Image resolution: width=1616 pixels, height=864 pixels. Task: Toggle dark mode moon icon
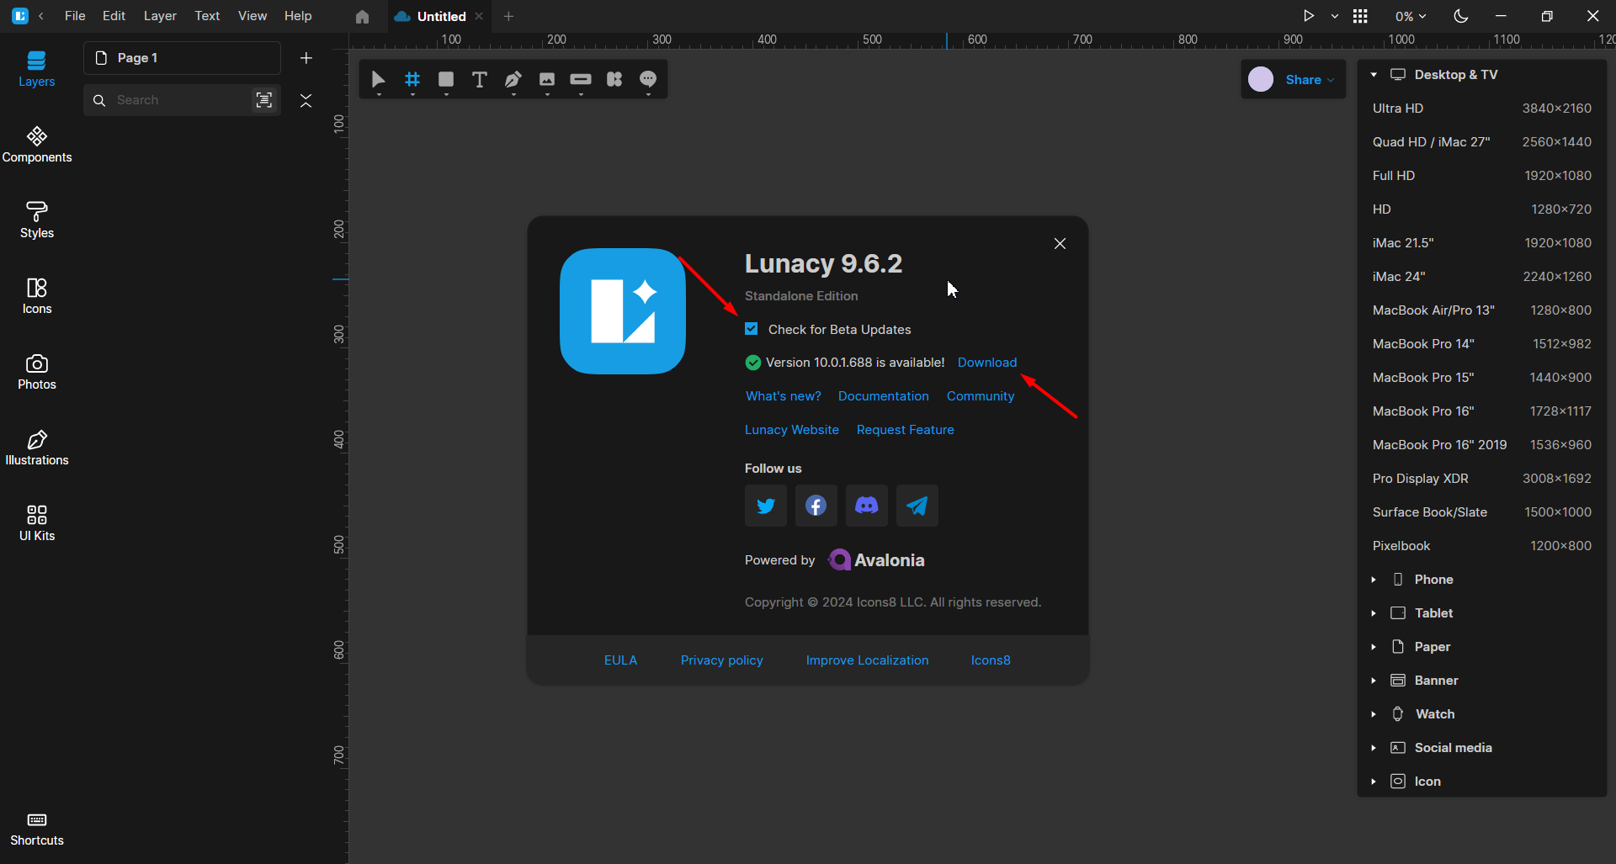pos(1461,16)
